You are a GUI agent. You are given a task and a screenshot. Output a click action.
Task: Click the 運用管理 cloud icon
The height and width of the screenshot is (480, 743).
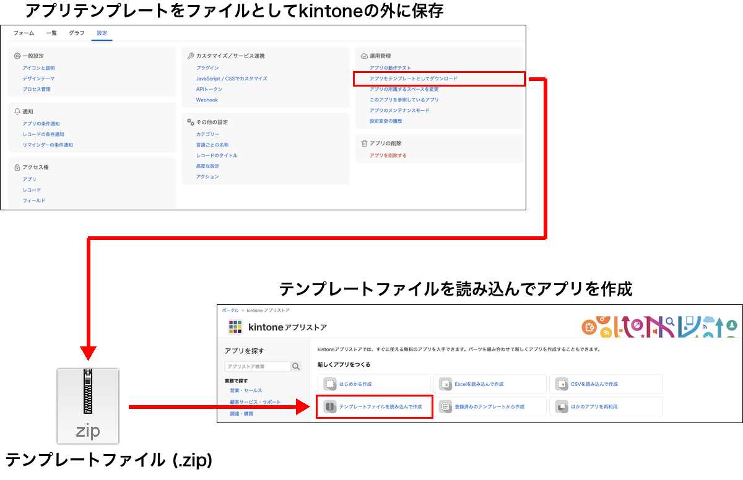click(364, 56)
